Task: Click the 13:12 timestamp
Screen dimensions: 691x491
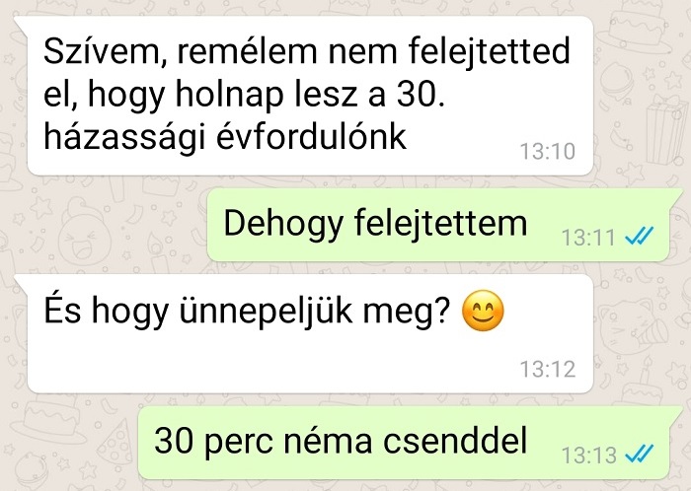Action: coord(548,369)
